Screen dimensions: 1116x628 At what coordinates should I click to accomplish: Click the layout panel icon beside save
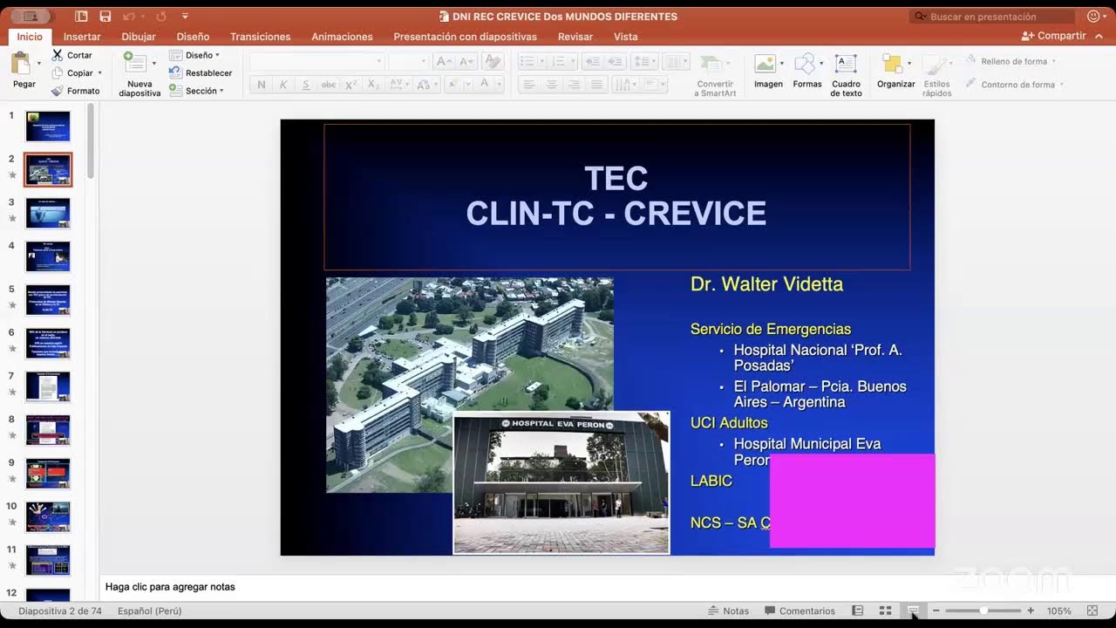pyautogui.click(x=81, y=17)
